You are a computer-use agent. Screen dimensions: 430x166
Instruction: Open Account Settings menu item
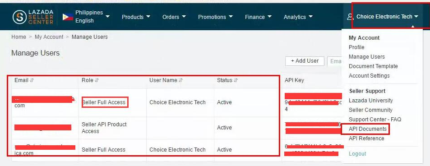369,76
